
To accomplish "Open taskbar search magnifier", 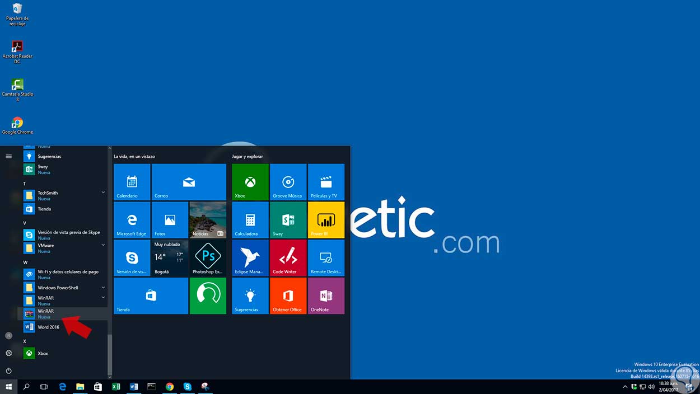I will coord(26,387).
